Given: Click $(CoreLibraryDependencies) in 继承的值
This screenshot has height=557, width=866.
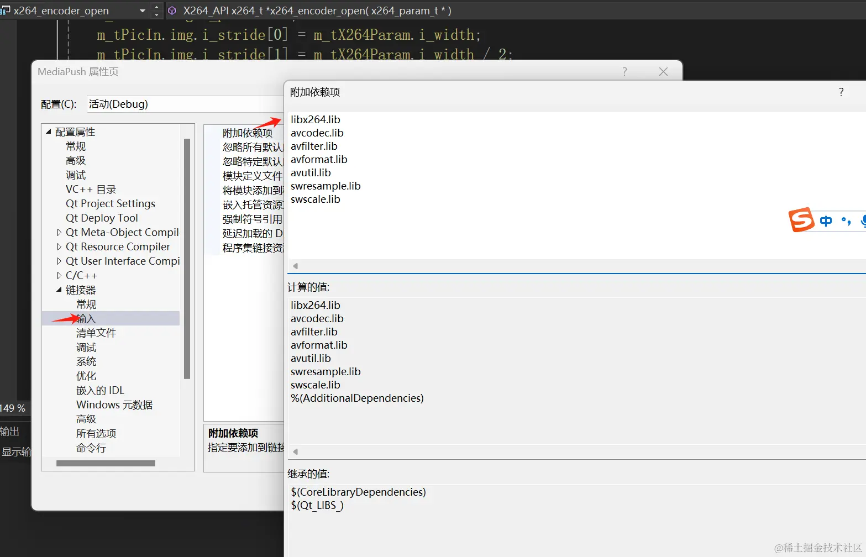Looking at the screenshot, I should pos(358,492).
